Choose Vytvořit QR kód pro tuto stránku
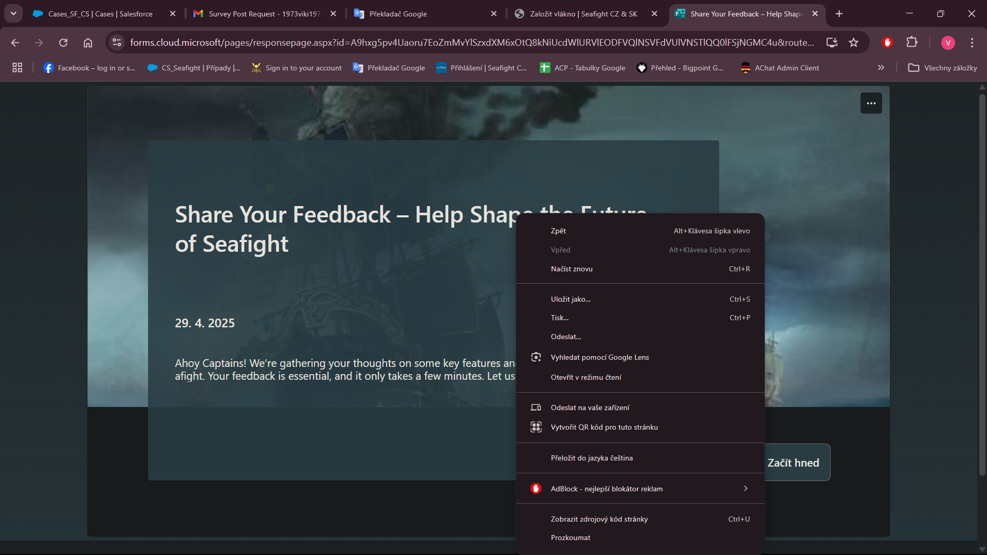The image size is (987, 555). coord(640,427)
